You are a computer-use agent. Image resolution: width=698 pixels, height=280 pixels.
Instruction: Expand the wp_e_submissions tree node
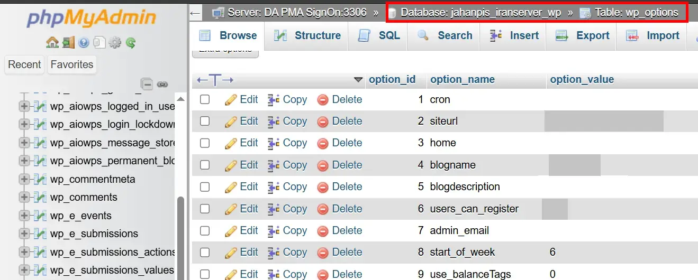click(x=24, y=234)
